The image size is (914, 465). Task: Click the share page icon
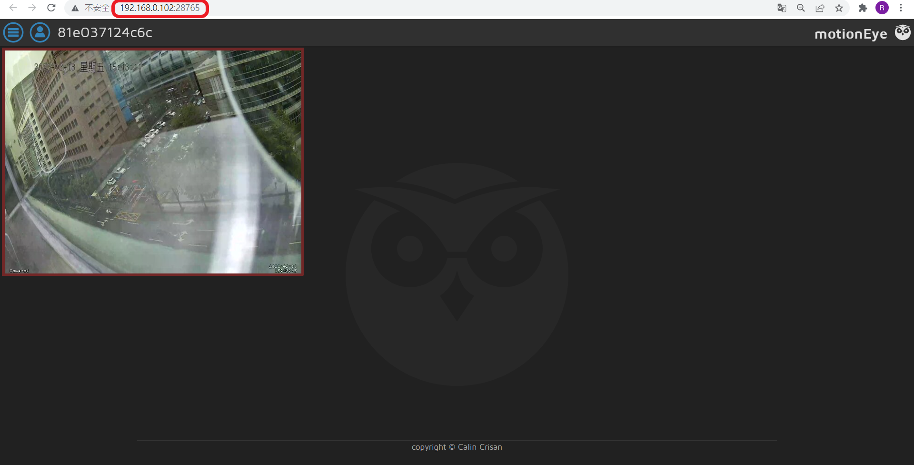pyautogui.click(x=820, y=8)
